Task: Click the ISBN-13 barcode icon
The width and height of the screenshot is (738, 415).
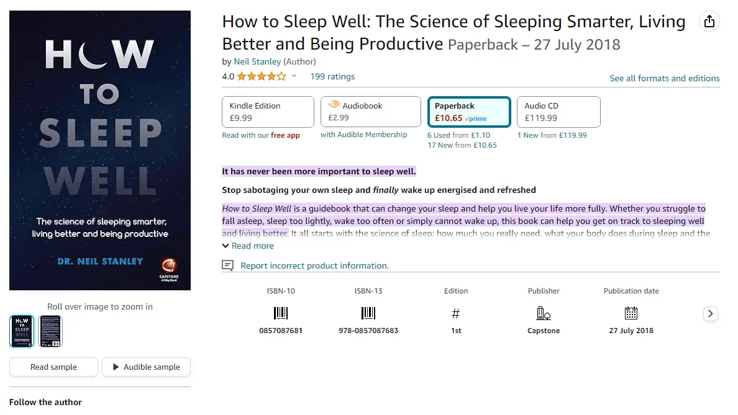Action: tap(368, 313)
